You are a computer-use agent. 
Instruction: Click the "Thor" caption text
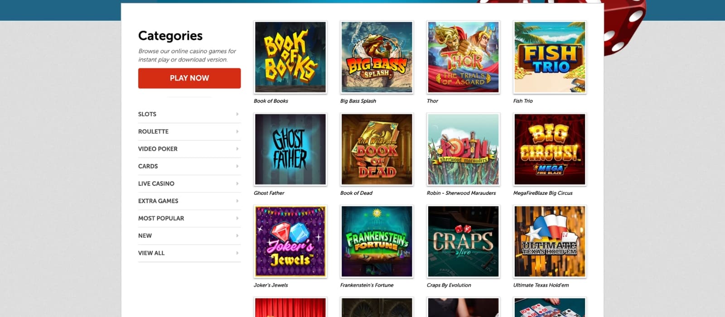point(432,101)
